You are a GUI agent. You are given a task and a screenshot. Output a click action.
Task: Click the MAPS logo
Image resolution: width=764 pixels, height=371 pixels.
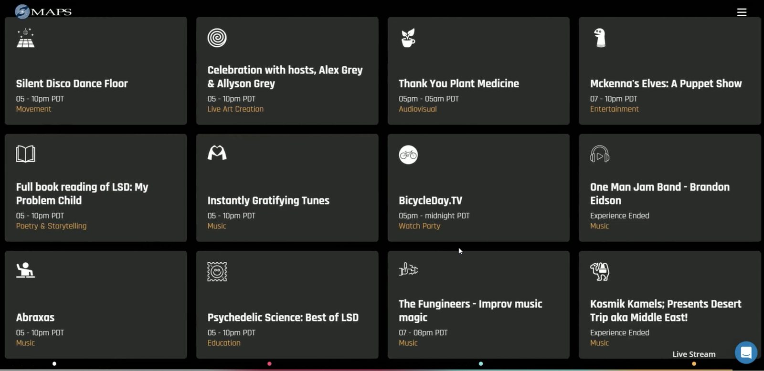(43, 11)
